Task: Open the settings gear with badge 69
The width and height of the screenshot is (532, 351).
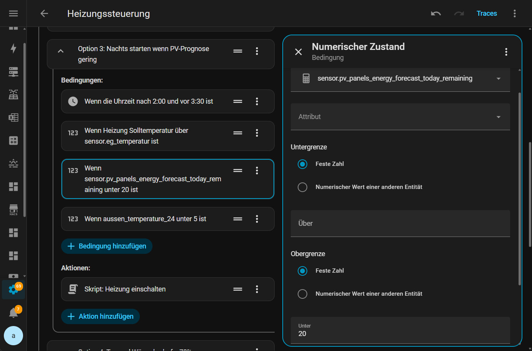Action: [13, 290]
